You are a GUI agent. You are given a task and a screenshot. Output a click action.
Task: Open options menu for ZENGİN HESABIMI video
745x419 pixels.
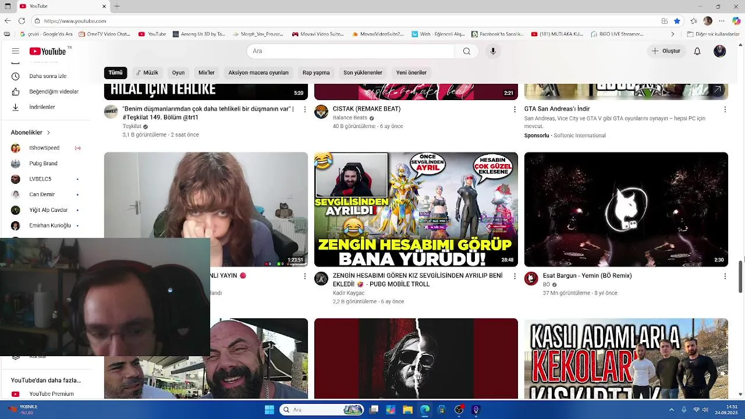515,276
